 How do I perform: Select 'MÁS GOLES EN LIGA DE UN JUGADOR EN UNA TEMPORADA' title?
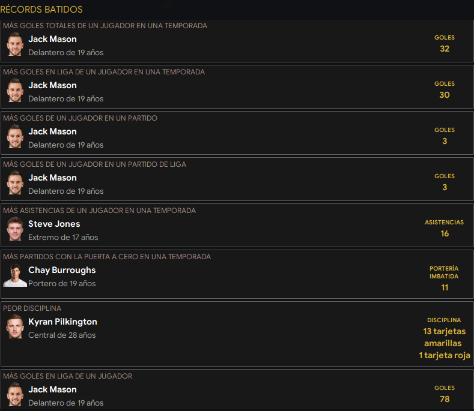coord(104,72)
